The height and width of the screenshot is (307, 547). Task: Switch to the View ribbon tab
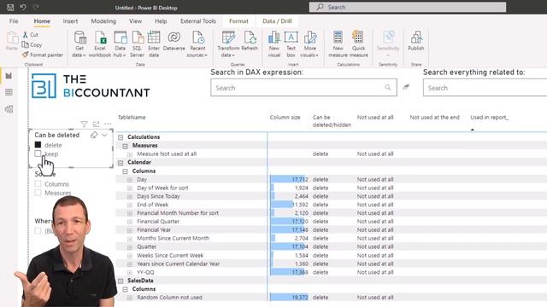(x=135, y=21)
